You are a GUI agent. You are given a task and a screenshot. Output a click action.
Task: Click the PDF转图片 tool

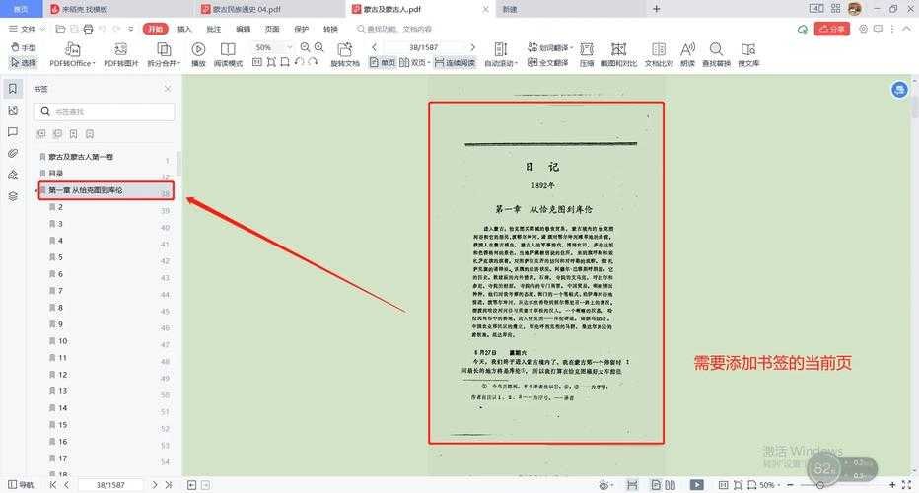coord(120,55)
